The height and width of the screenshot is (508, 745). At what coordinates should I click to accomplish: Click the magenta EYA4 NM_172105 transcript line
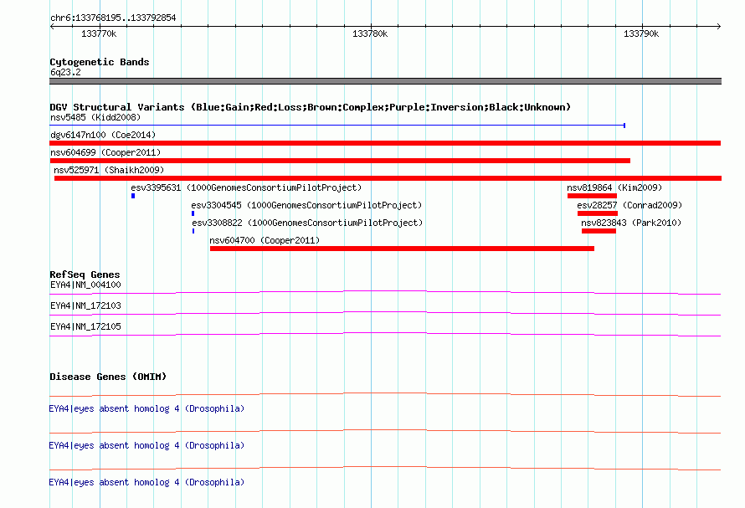[x=385, y=334]
